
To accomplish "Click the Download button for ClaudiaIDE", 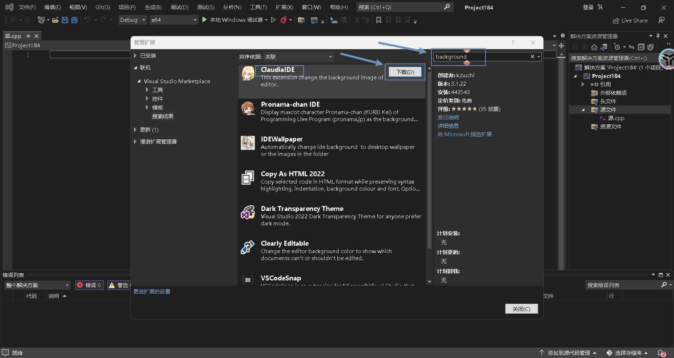I will [405, 72].
